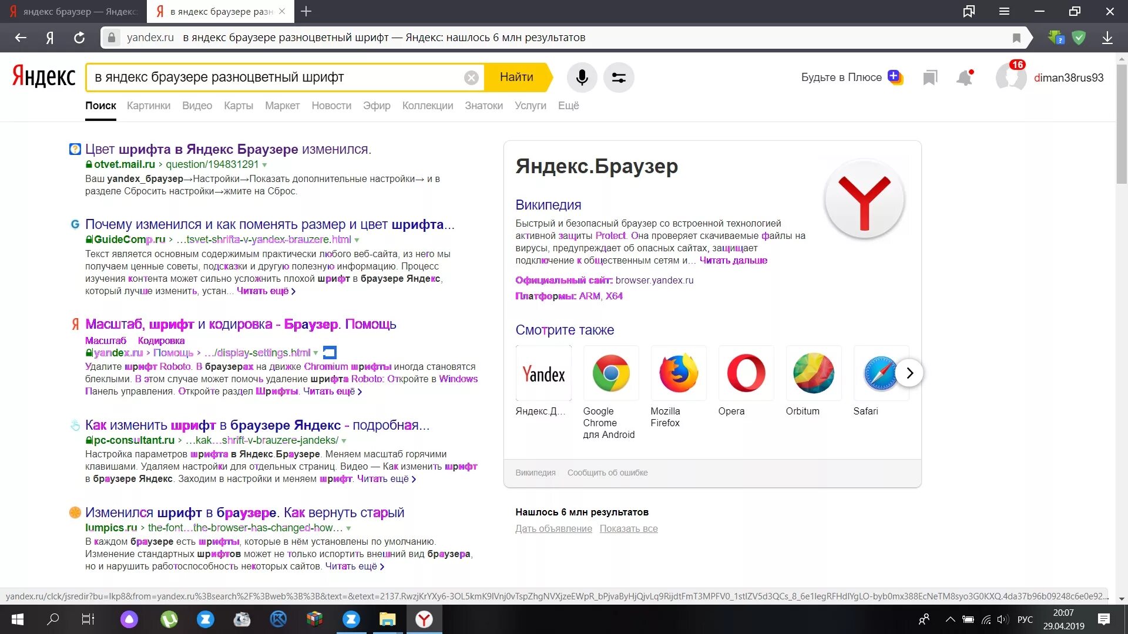1128x634 pixels.
Task: Clear search query with X icon
Action: tap(471, 77)
